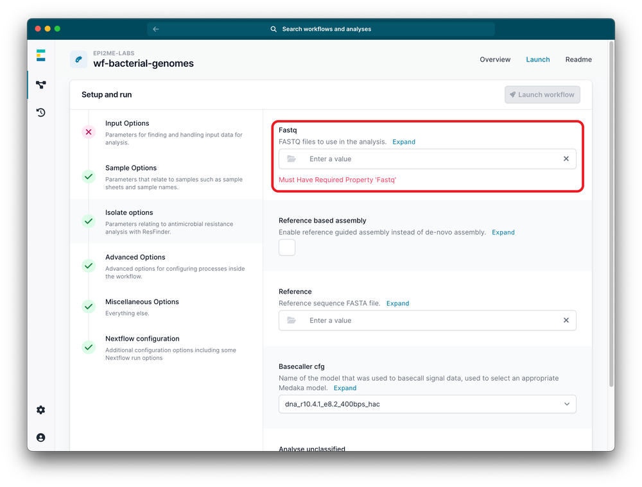Image resolution: width=642 pixels, height=487 pixels.
Task: Switch to the Launch tab
Action: 538,60
